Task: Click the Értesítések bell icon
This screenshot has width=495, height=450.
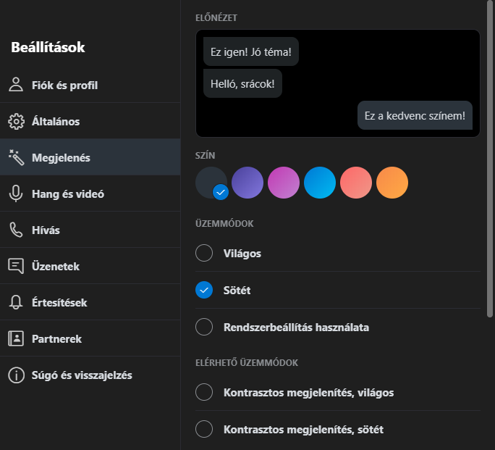Action: coord(16,302)
